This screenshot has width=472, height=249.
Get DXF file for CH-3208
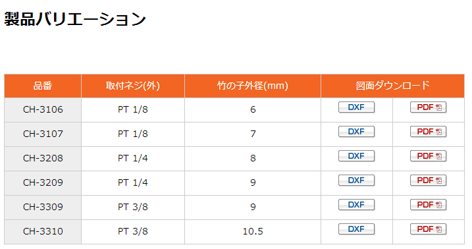pos(356,156)
